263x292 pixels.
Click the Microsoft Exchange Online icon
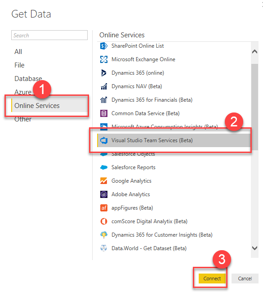(104, 59)
